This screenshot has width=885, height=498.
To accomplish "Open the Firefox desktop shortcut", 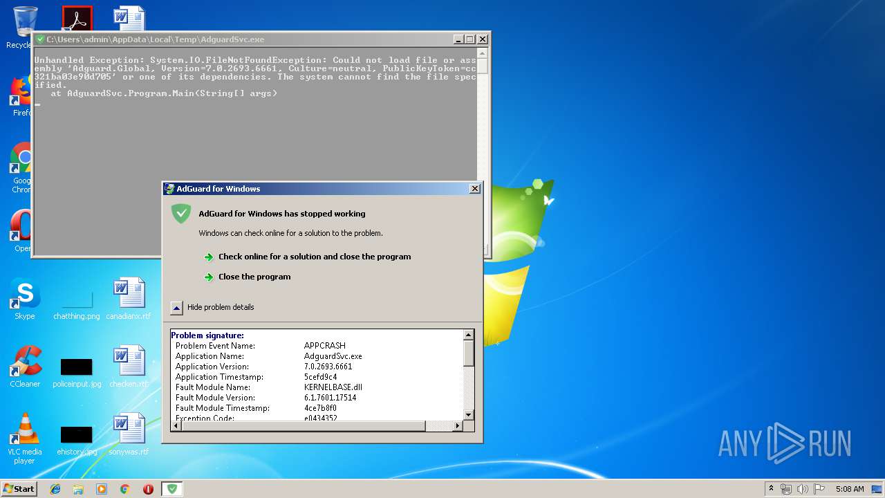I will 21,95.
